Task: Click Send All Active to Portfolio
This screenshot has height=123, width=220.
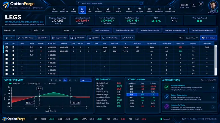Action: tap(150, 30)
